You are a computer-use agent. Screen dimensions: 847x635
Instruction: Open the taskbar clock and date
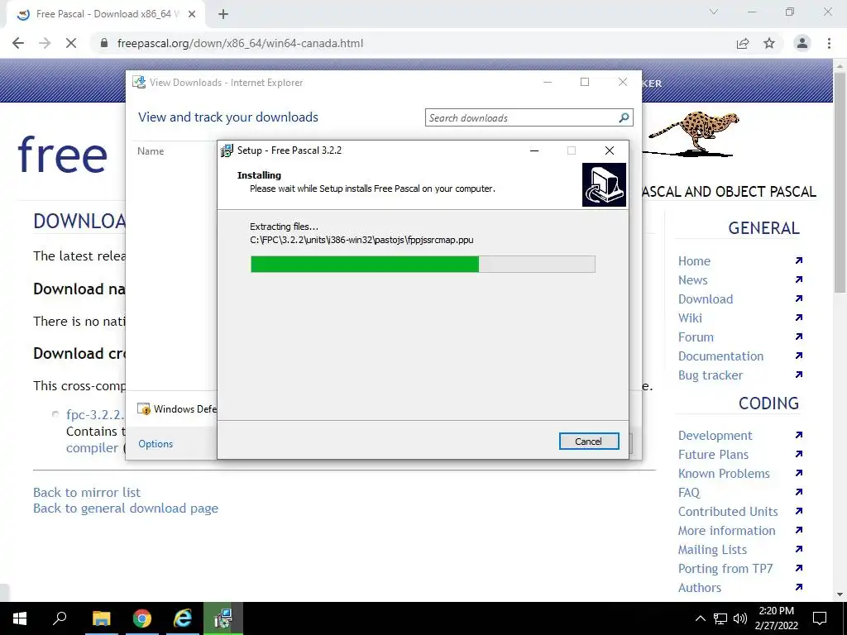tap(776, 618)
